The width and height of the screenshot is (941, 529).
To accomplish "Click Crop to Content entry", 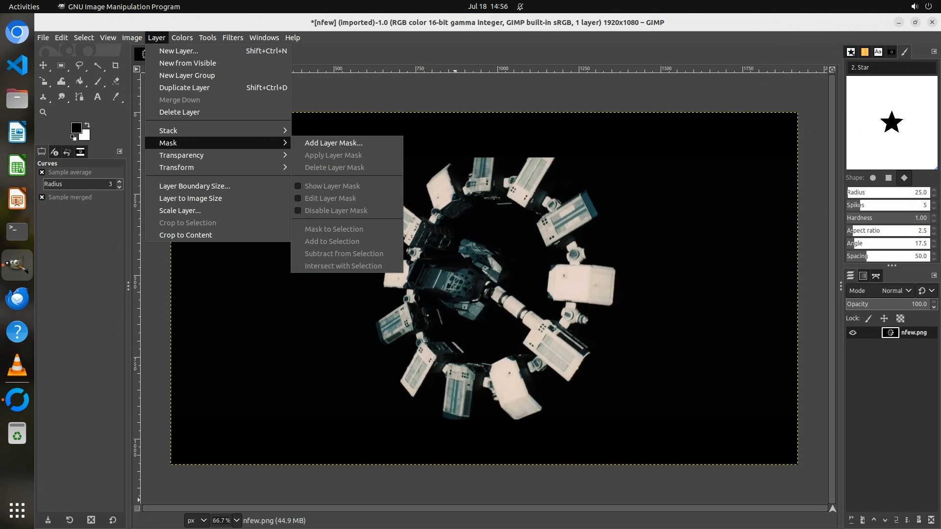I will pos(185,235).
